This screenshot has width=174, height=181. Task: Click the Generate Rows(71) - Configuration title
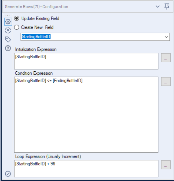click(37, 7)
